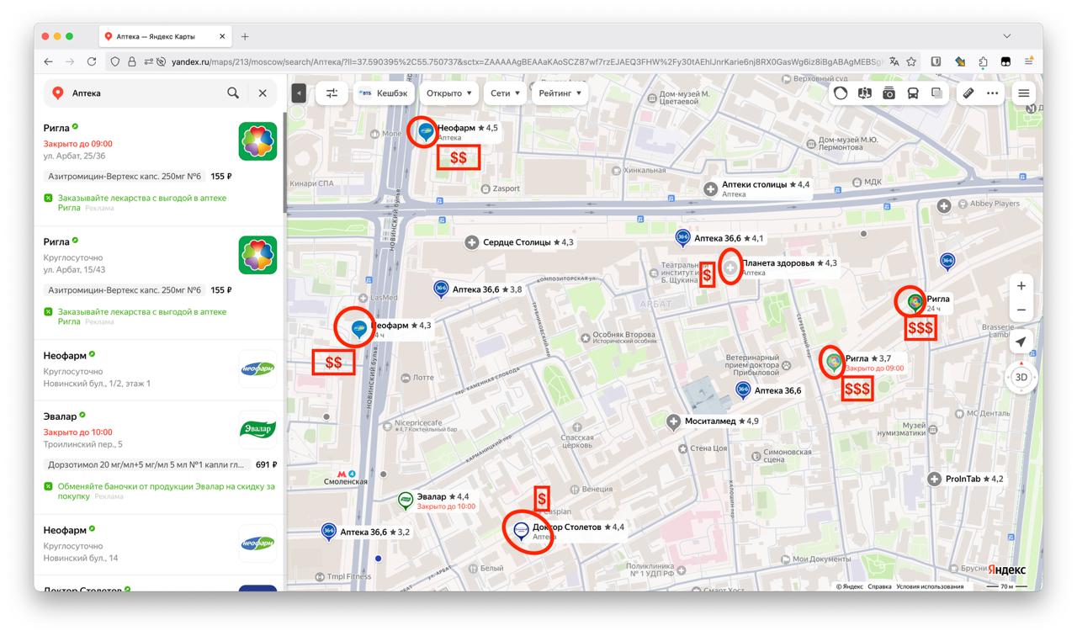The width and height of the screenshot is (1077, 636).
Task: Open the filter settings sliders icon
Action: [x=332, y=93]
